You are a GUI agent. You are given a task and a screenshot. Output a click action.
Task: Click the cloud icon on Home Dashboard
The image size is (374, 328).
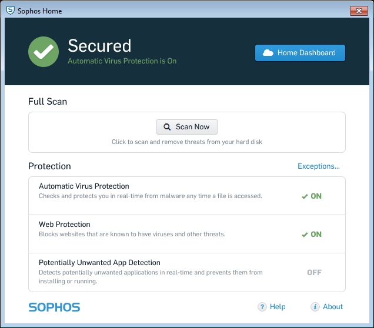[268, 53]
